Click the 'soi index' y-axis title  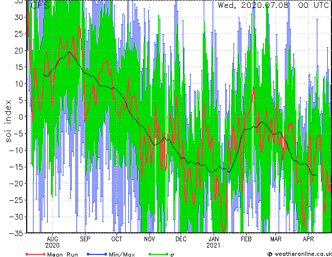[x=8, y=121]
